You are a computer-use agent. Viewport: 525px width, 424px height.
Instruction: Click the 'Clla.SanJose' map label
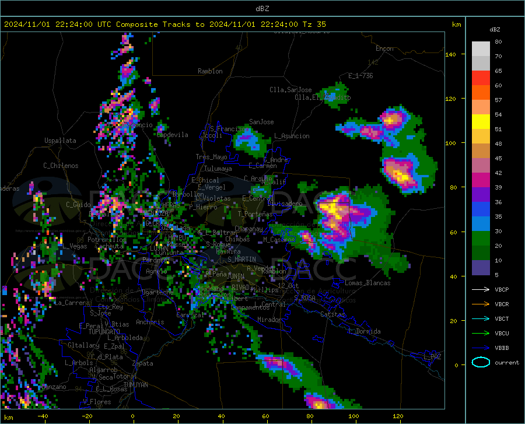click(x=290, y=90)
